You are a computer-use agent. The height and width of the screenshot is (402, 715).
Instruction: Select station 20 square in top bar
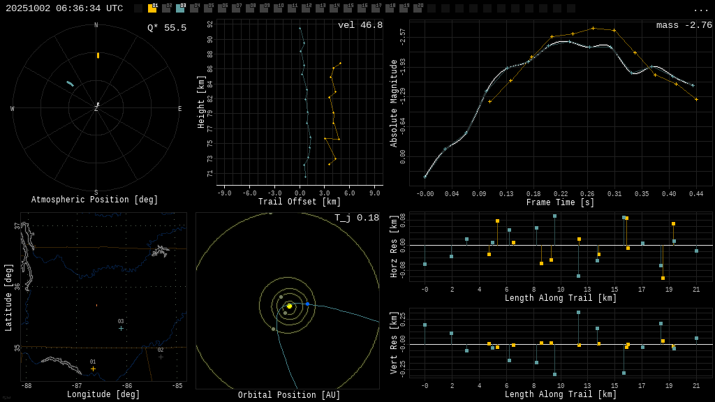pos(418,8)
